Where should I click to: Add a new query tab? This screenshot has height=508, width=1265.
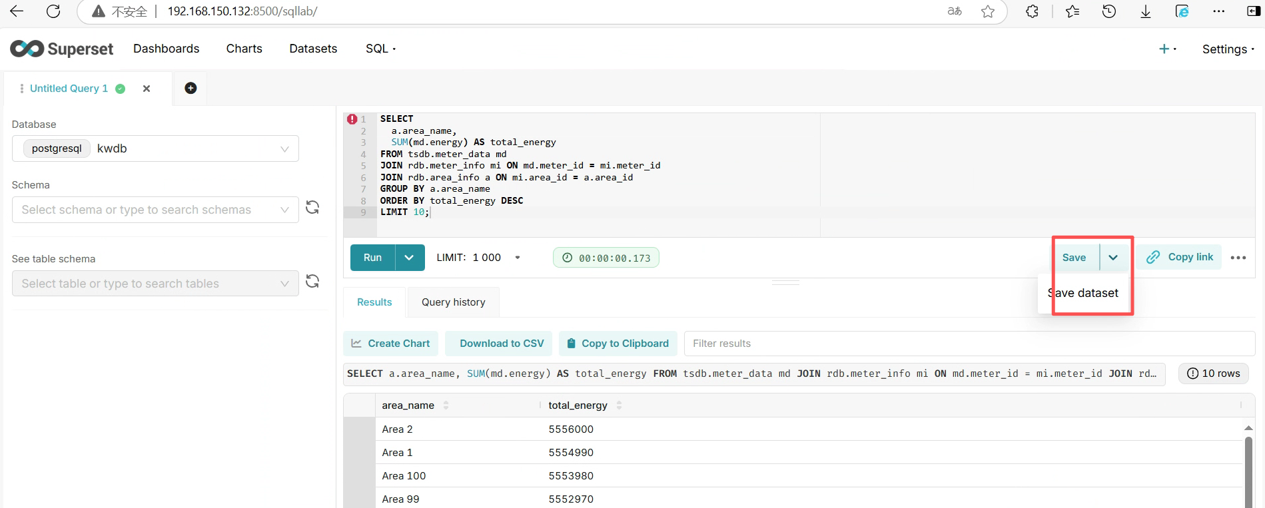click(191, 89)
